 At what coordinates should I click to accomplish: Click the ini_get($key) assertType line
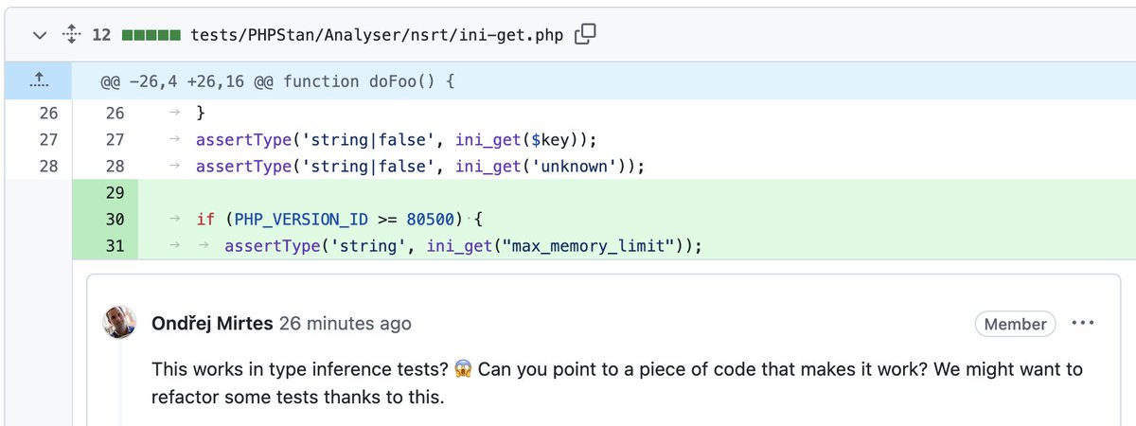pos(397,139)
